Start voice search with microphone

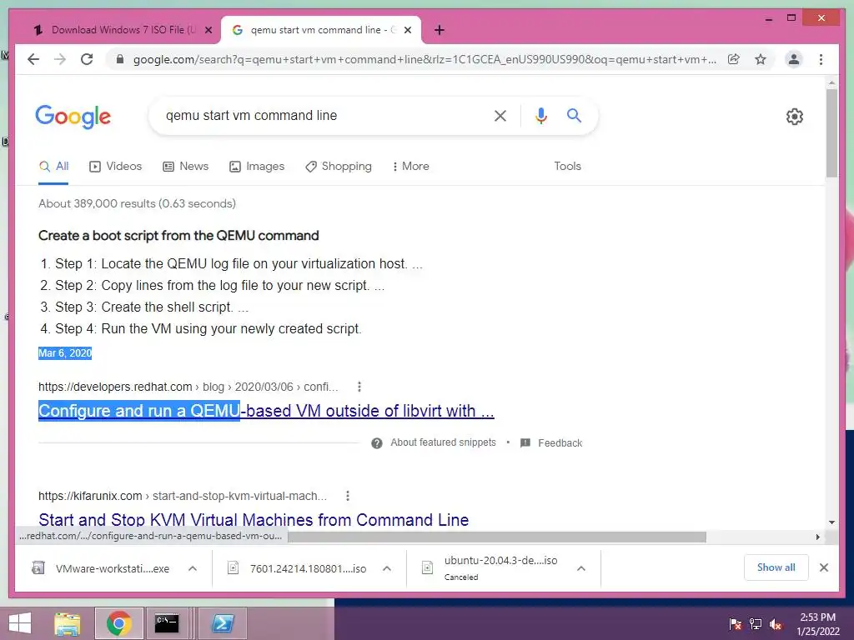click(540, 115)
